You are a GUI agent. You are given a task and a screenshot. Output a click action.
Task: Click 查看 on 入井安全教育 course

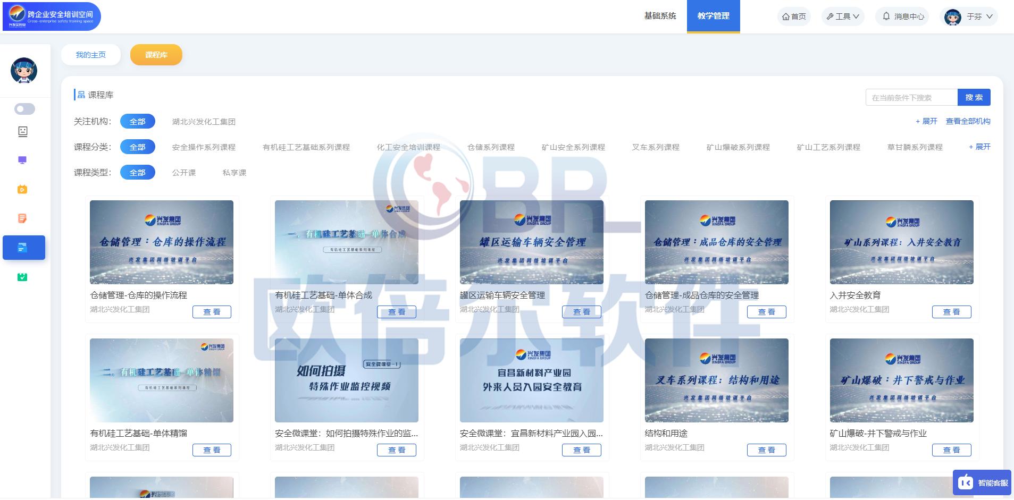click(951, 312)
